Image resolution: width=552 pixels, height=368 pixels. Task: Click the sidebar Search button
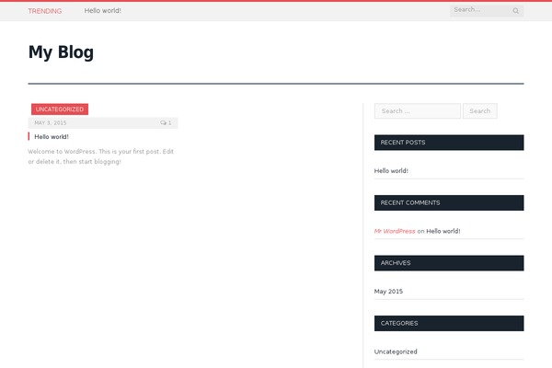(480, 111)
